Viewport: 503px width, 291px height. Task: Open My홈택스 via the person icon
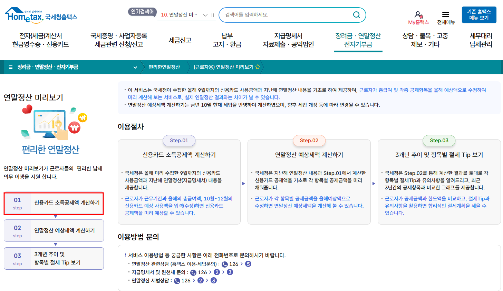418,13
